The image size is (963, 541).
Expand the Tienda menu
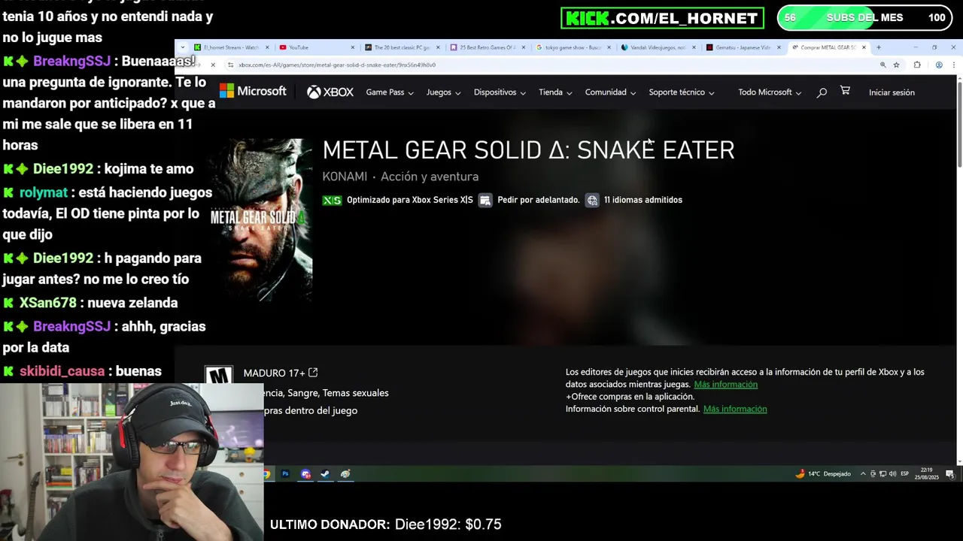pos(555,92)
